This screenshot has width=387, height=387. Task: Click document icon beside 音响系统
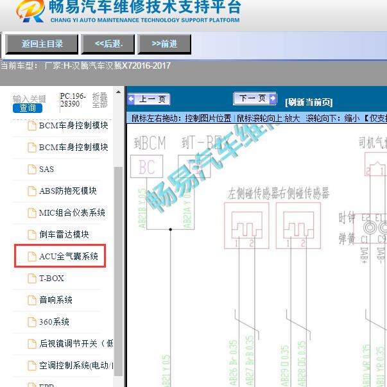[x=32, y=300]
